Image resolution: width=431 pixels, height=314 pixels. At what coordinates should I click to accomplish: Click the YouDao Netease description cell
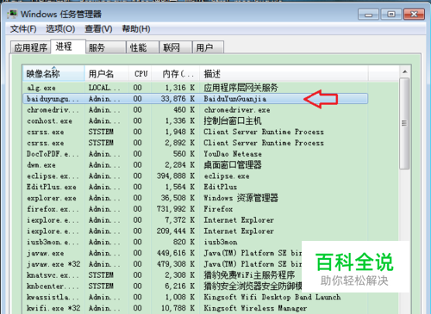click(233, 154)
